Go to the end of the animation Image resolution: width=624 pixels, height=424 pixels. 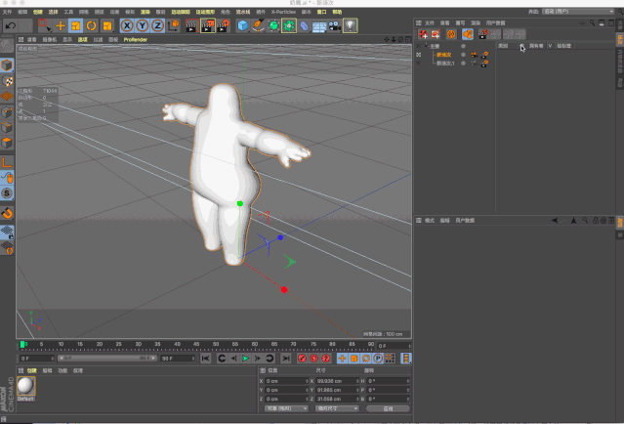(x=286, y=359)
